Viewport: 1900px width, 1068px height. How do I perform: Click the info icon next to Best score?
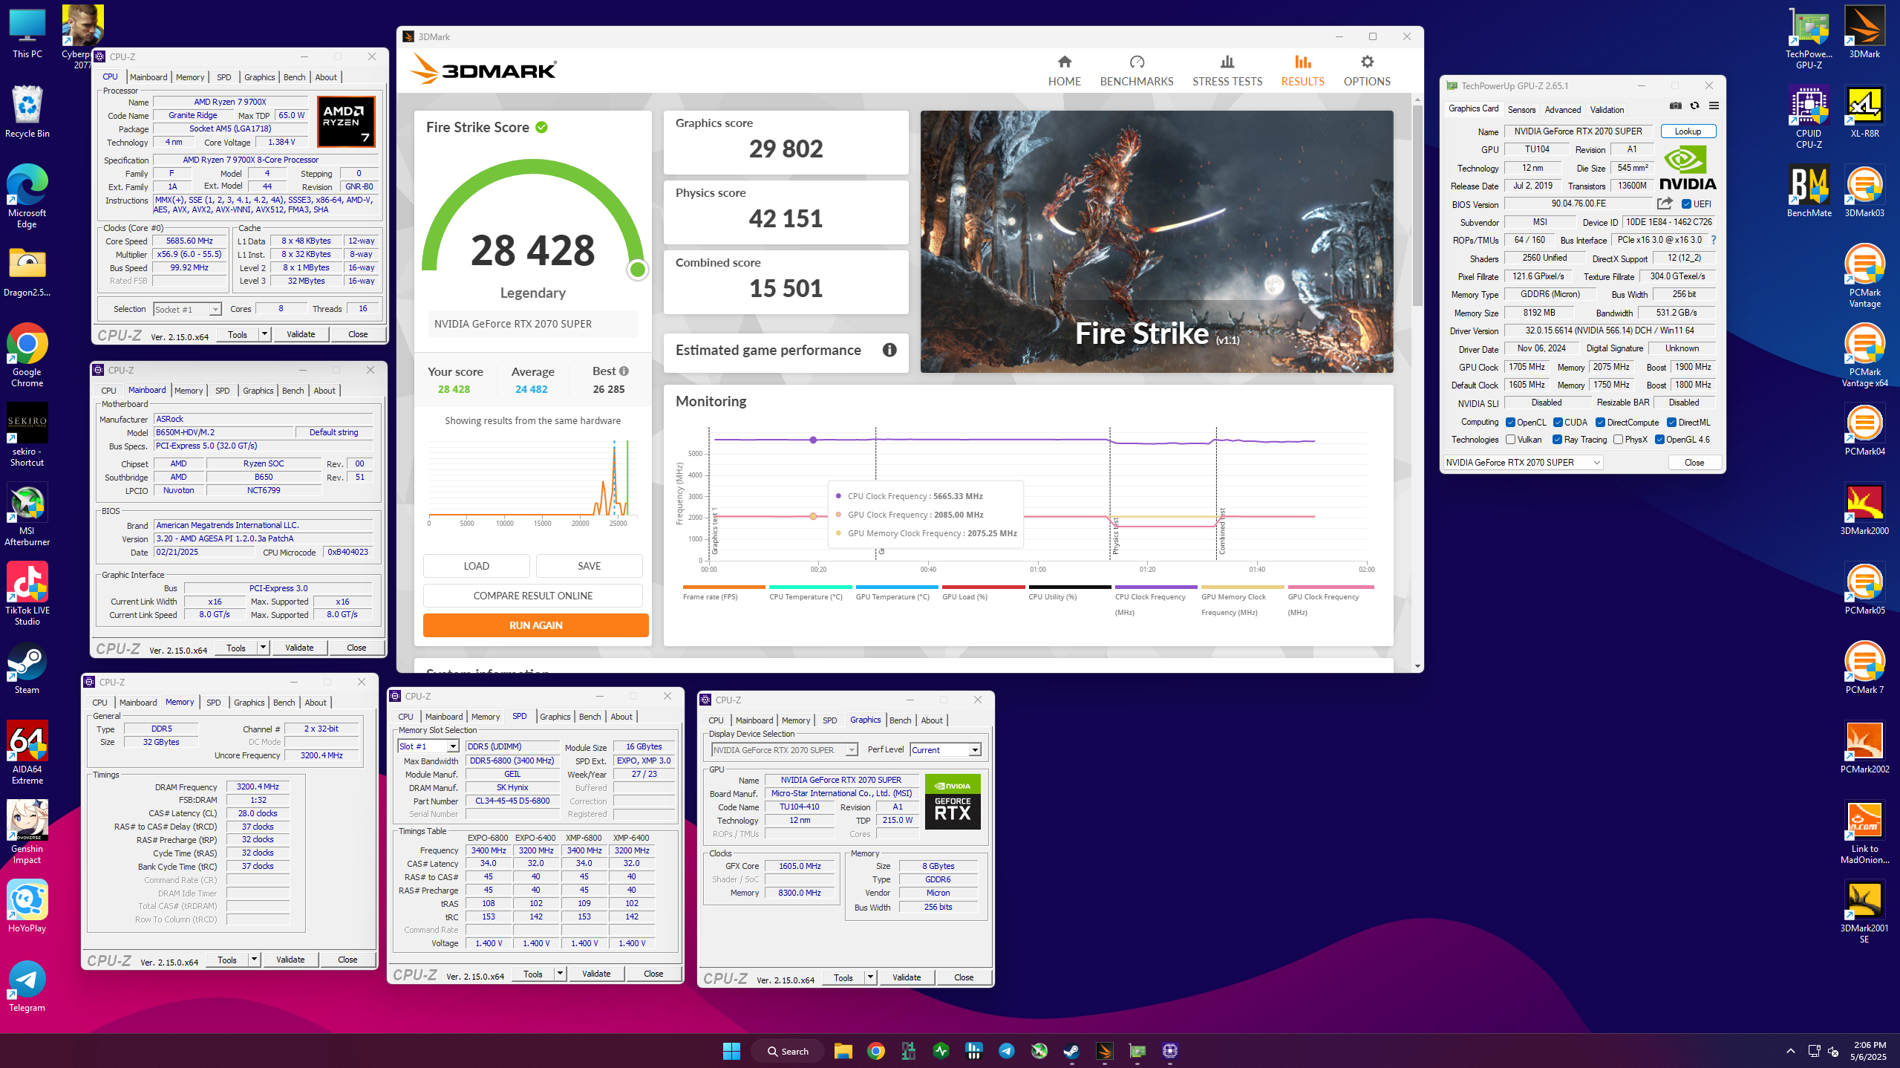(x=624, y=371)
